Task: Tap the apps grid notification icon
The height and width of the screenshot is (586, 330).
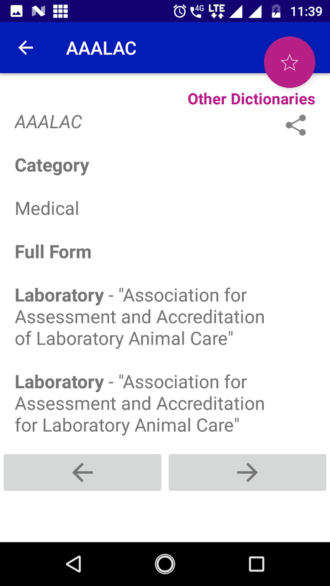Action: point(60,11)
